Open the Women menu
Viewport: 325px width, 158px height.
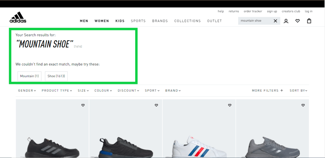pyautogui.click(x=102, y=21)
